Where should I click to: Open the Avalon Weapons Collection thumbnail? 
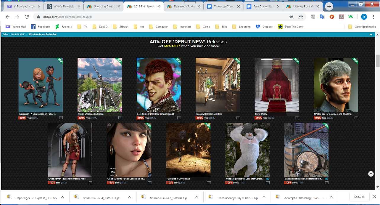(x=100, y=85)
